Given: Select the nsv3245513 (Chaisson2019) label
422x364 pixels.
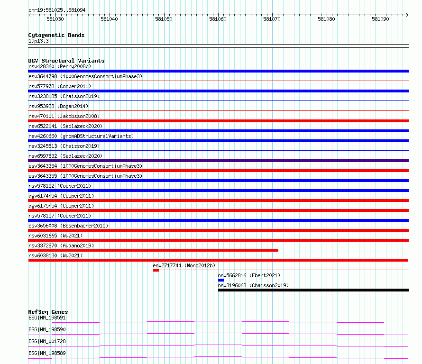Looking at the screenshot, I should point(64,146).
